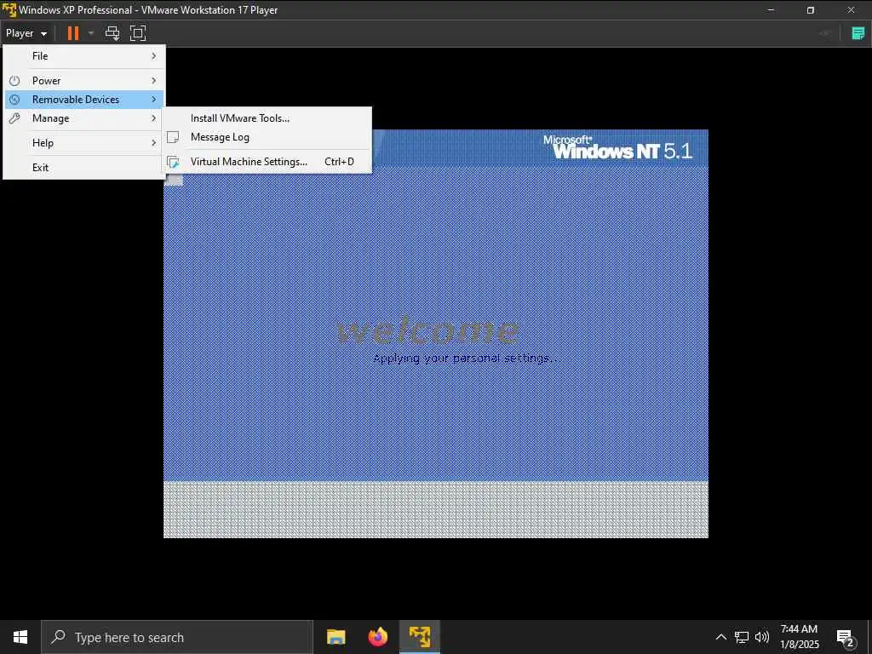Click the Message Log note icon
The image size is (872, 654).
[173, 137]
